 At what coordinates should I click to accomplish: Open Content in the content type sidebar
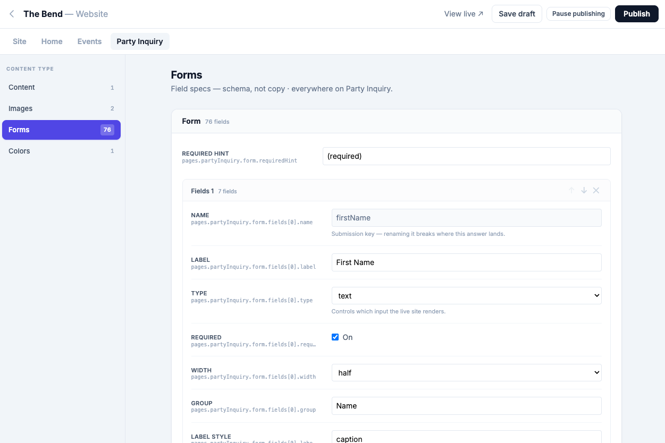pyautogui.click(x=61, y=87)
